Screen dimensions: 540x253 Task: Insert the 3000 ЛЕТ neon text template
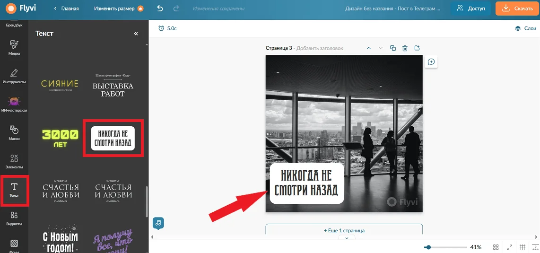click(60, 139)
